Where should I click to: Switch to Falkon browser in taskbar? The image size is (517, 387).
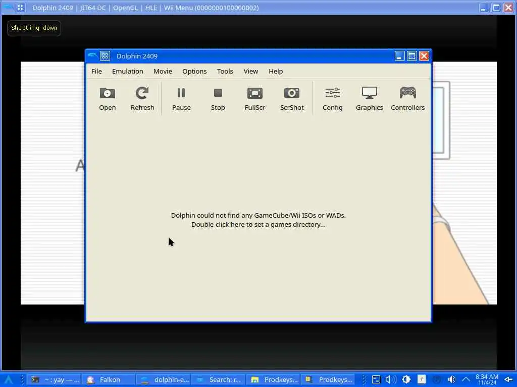(x=109, y=380)
